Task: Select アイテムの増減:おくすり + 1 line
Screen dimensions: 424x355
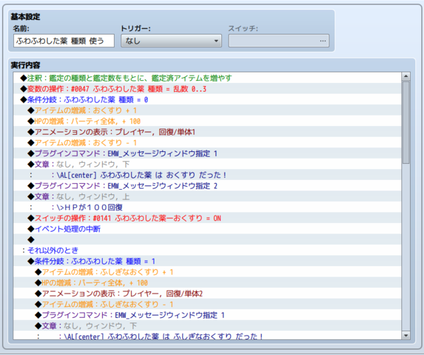Action: coord(207,110)
